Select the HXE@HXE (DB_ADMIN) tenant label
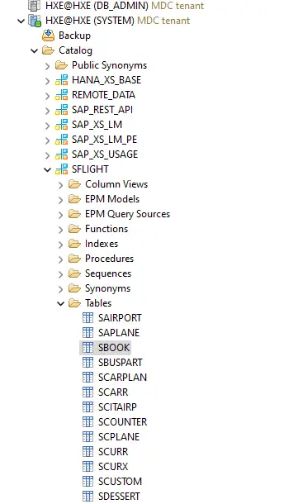 pyautogui.click(x=125, y=6)
